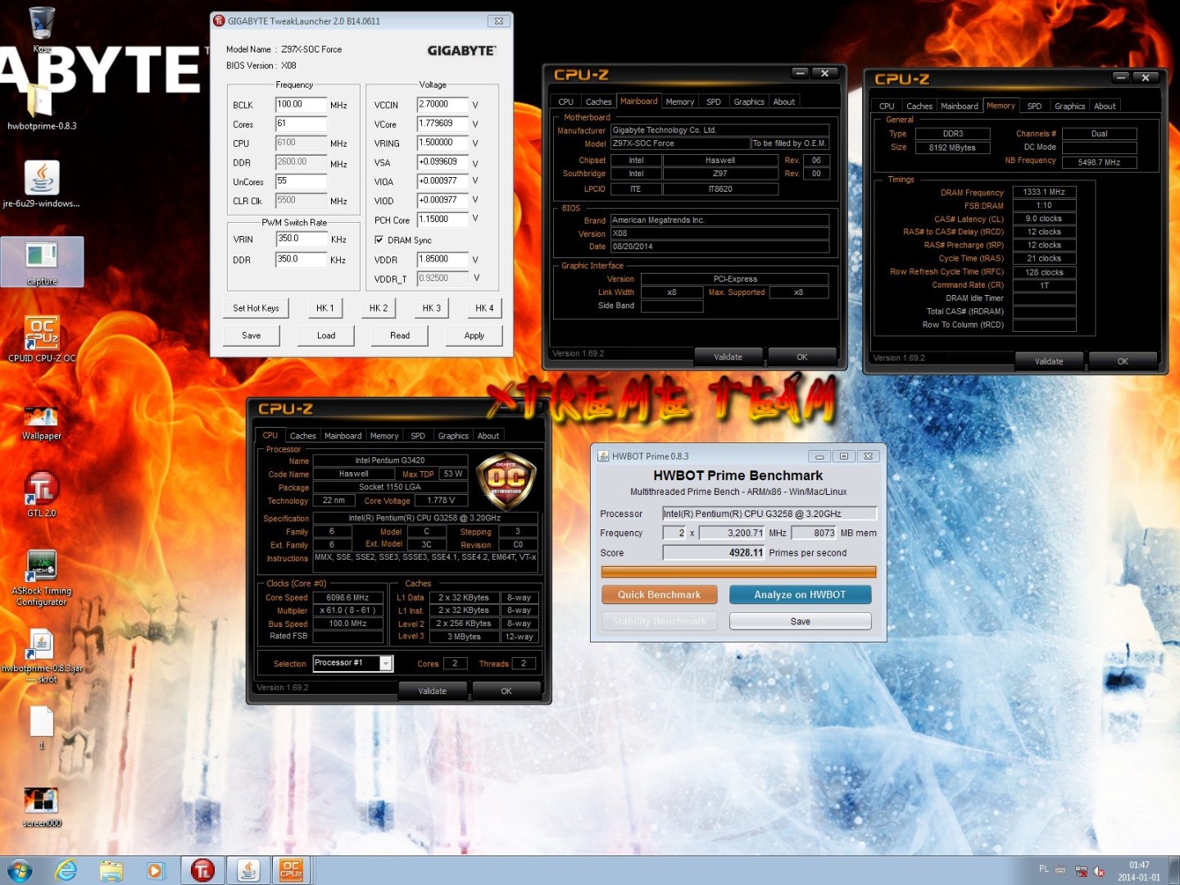Click the network tray icon
The image size is (1180, 885).
pyautogui.click(x=1081, y=871)
